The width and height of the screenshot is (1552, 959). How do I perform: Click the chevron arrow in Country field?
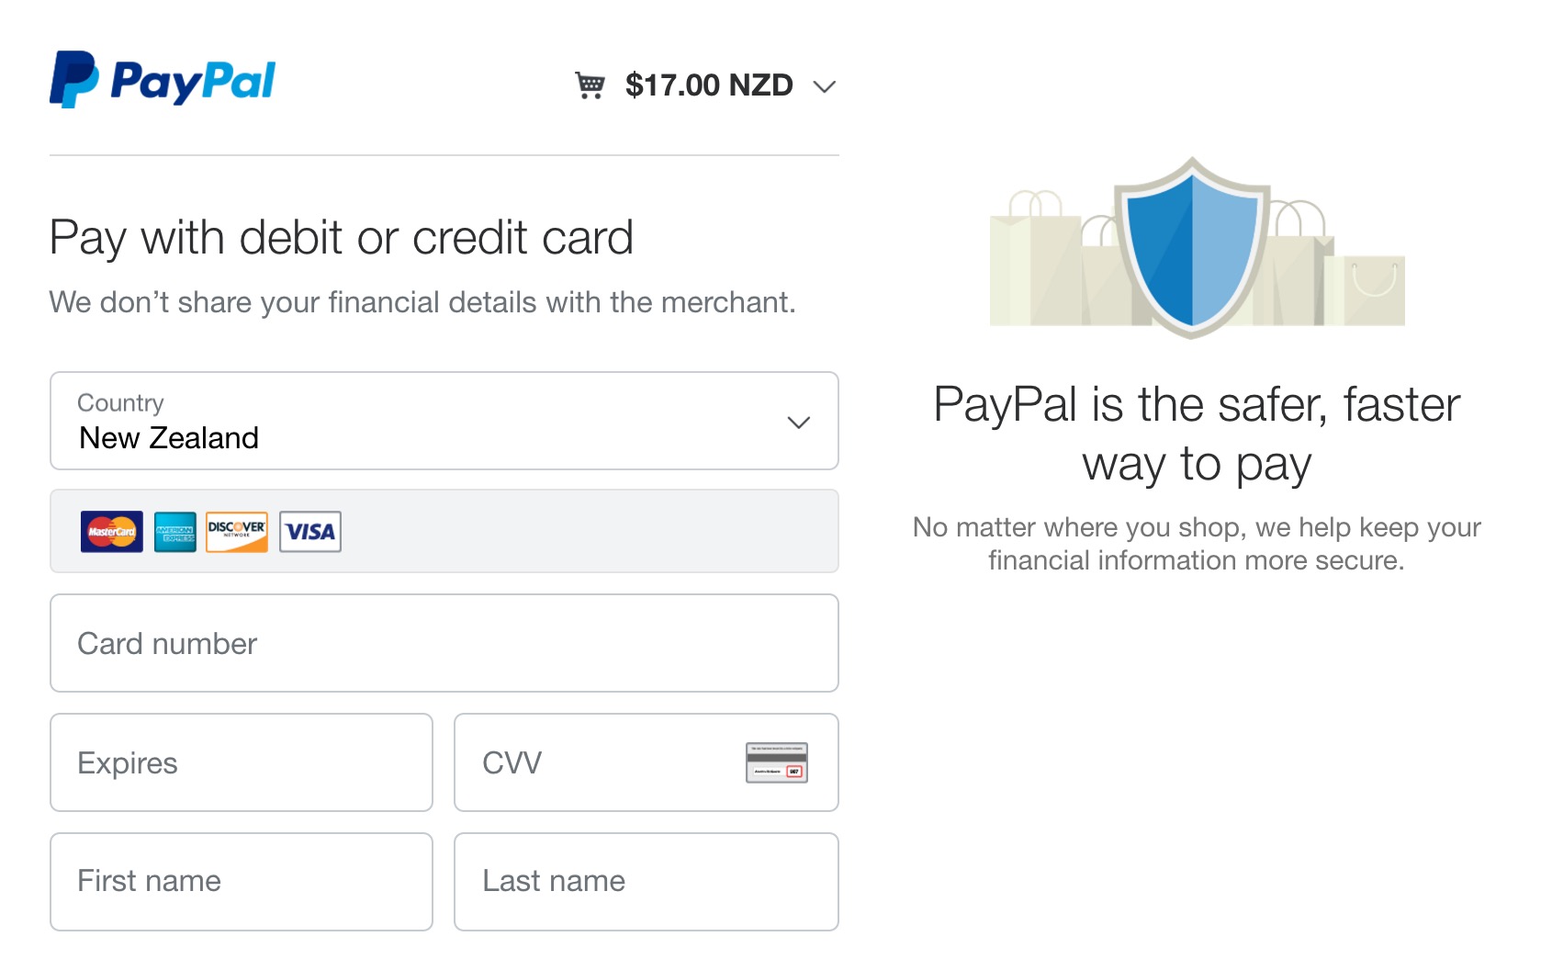[798, 423]
